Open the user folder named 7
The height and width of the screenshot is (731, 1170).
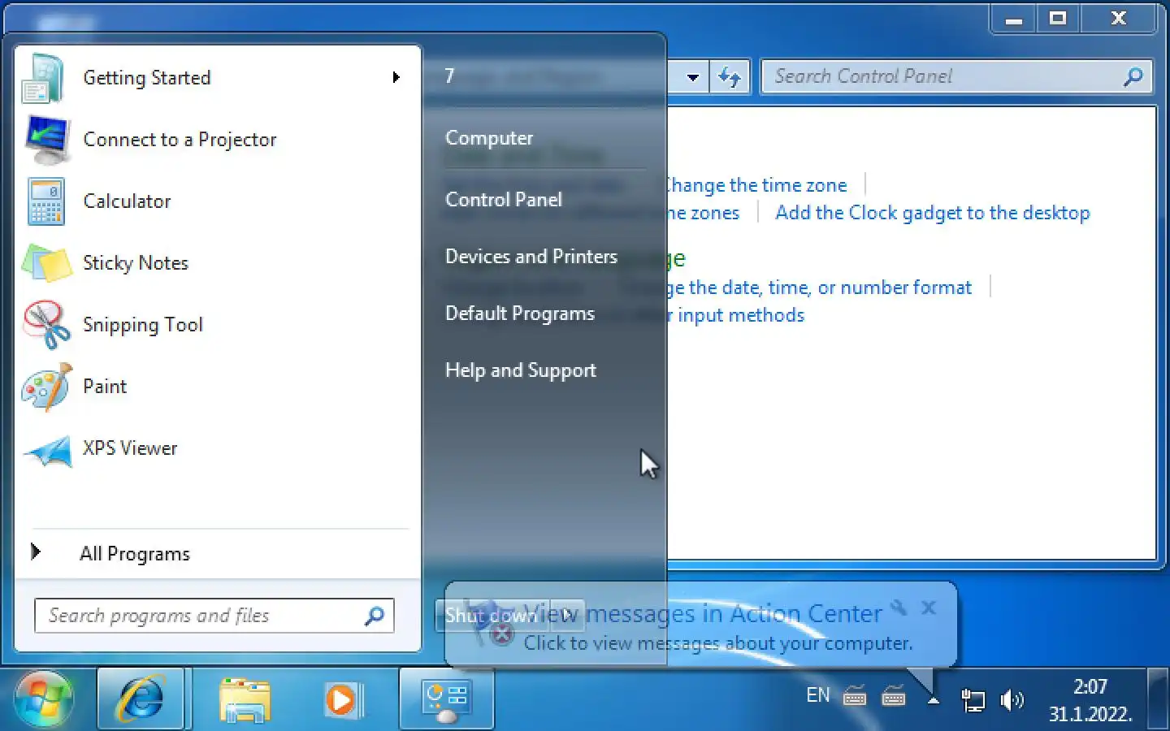pyautogui.click(x=449, y=76)
